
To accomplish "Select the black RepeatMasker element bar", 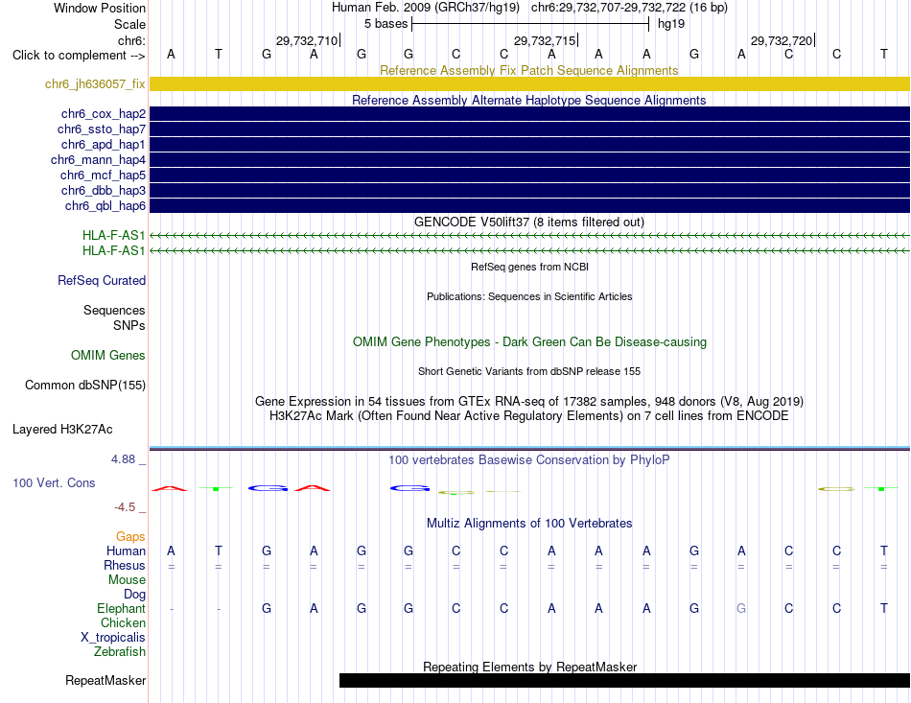I will (624, 680).
